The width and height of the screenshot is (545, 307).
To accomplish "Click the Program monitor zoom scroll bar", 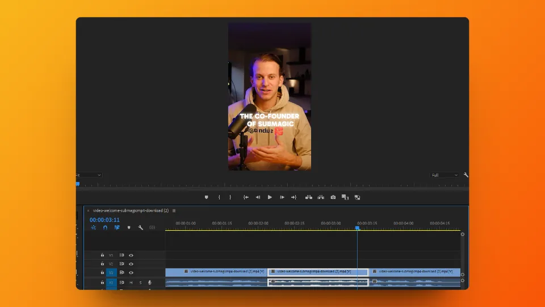I will 272,189.
